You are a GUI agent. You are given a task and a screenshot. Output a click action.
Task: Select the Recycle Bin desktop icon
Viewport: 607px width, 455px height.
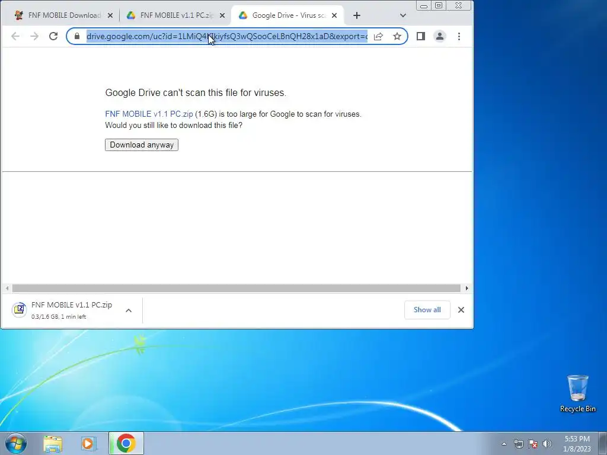pyautogui.click(x=577, y=394)
